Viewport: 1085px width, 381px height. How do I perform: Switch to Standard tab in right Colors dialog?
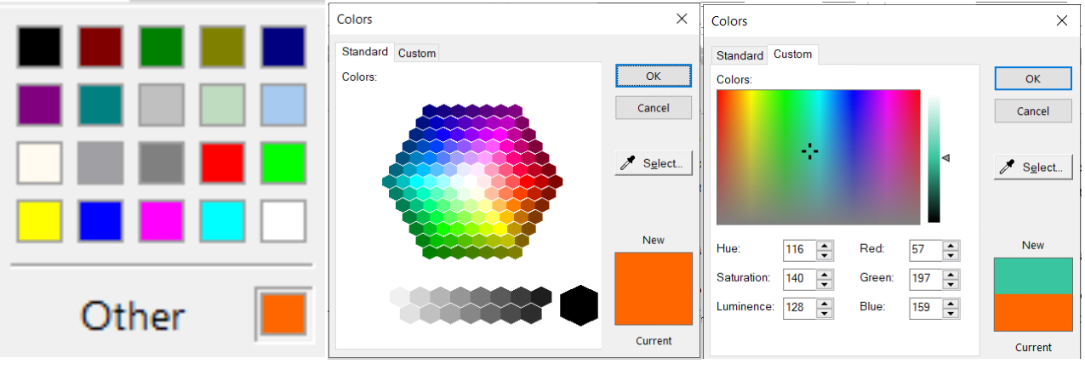pos(740,55)
